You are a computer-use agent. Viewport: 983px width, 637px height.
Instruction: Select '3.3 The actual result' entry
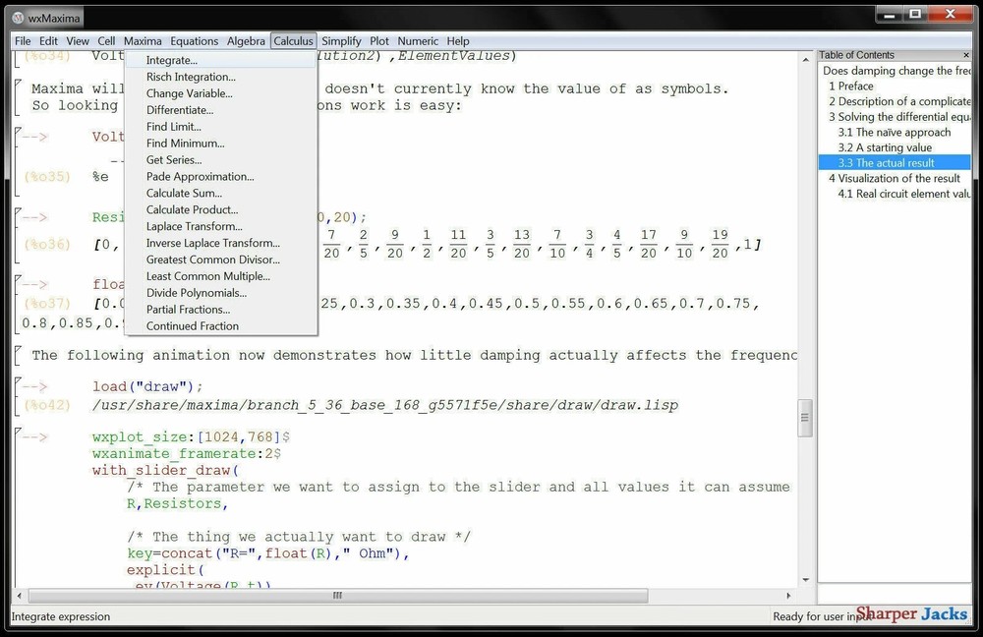coord(895,163)
